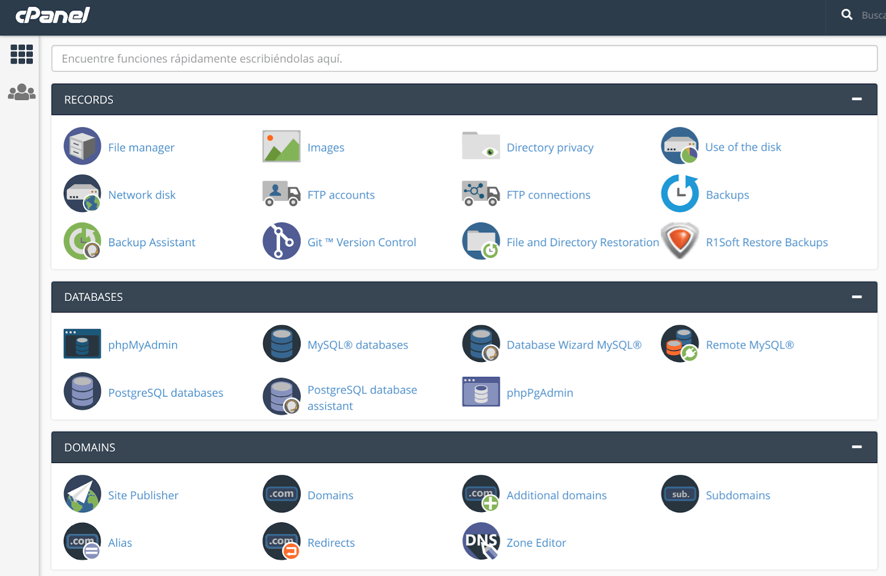The width and height of the screenshot is (886, 576).
Task: Open the Backup Assistant icon
Action: coord(83,241)
